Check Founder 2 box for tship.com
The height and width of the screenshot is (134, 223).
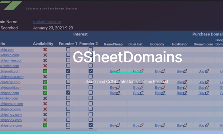coord(91,49)
